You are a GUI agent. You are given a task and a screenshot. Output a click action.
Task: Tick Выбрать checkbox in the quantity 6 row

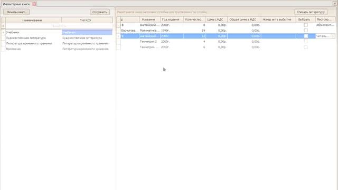click(x=306, y=47)
